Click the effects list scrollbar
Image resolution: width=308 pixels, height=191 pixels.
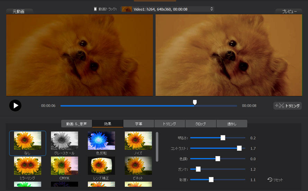click(157, 147)
